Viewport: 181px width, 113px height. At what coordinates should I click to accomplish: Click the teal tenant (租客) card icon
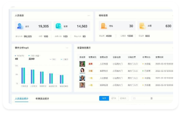59,26
